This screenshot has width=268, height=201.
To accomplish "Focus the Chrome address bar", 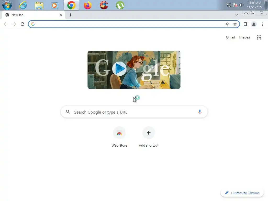I will pos(134,24).
